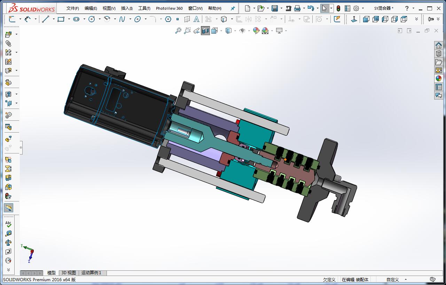Toggle the Measure ruler tool
Viewport: 446px width, 285px height.
(9, 208)
